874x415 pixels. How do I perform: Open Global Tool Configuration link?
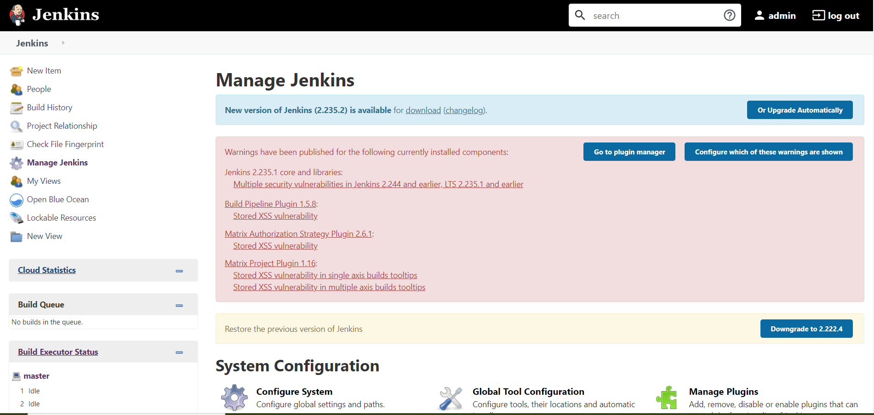pyautogui.click(x=528, y=392)
